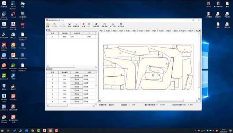Click parts list horizontal scrollbar thumb
This screenshot has width=233, height=133.
(x=58, y=105)
